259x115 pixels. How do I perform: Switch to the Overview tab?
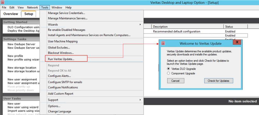[11, 14]
